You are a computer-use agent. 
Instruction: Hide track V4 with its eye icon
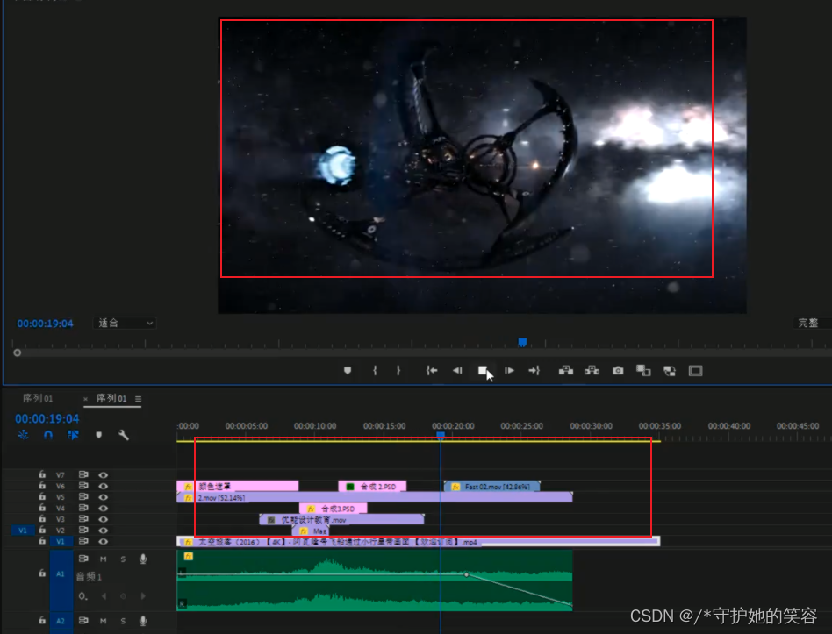(x=104, y=508)
